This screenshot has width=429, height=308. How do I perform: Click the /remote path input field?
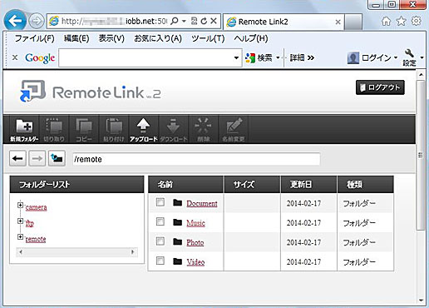[196, 159]
